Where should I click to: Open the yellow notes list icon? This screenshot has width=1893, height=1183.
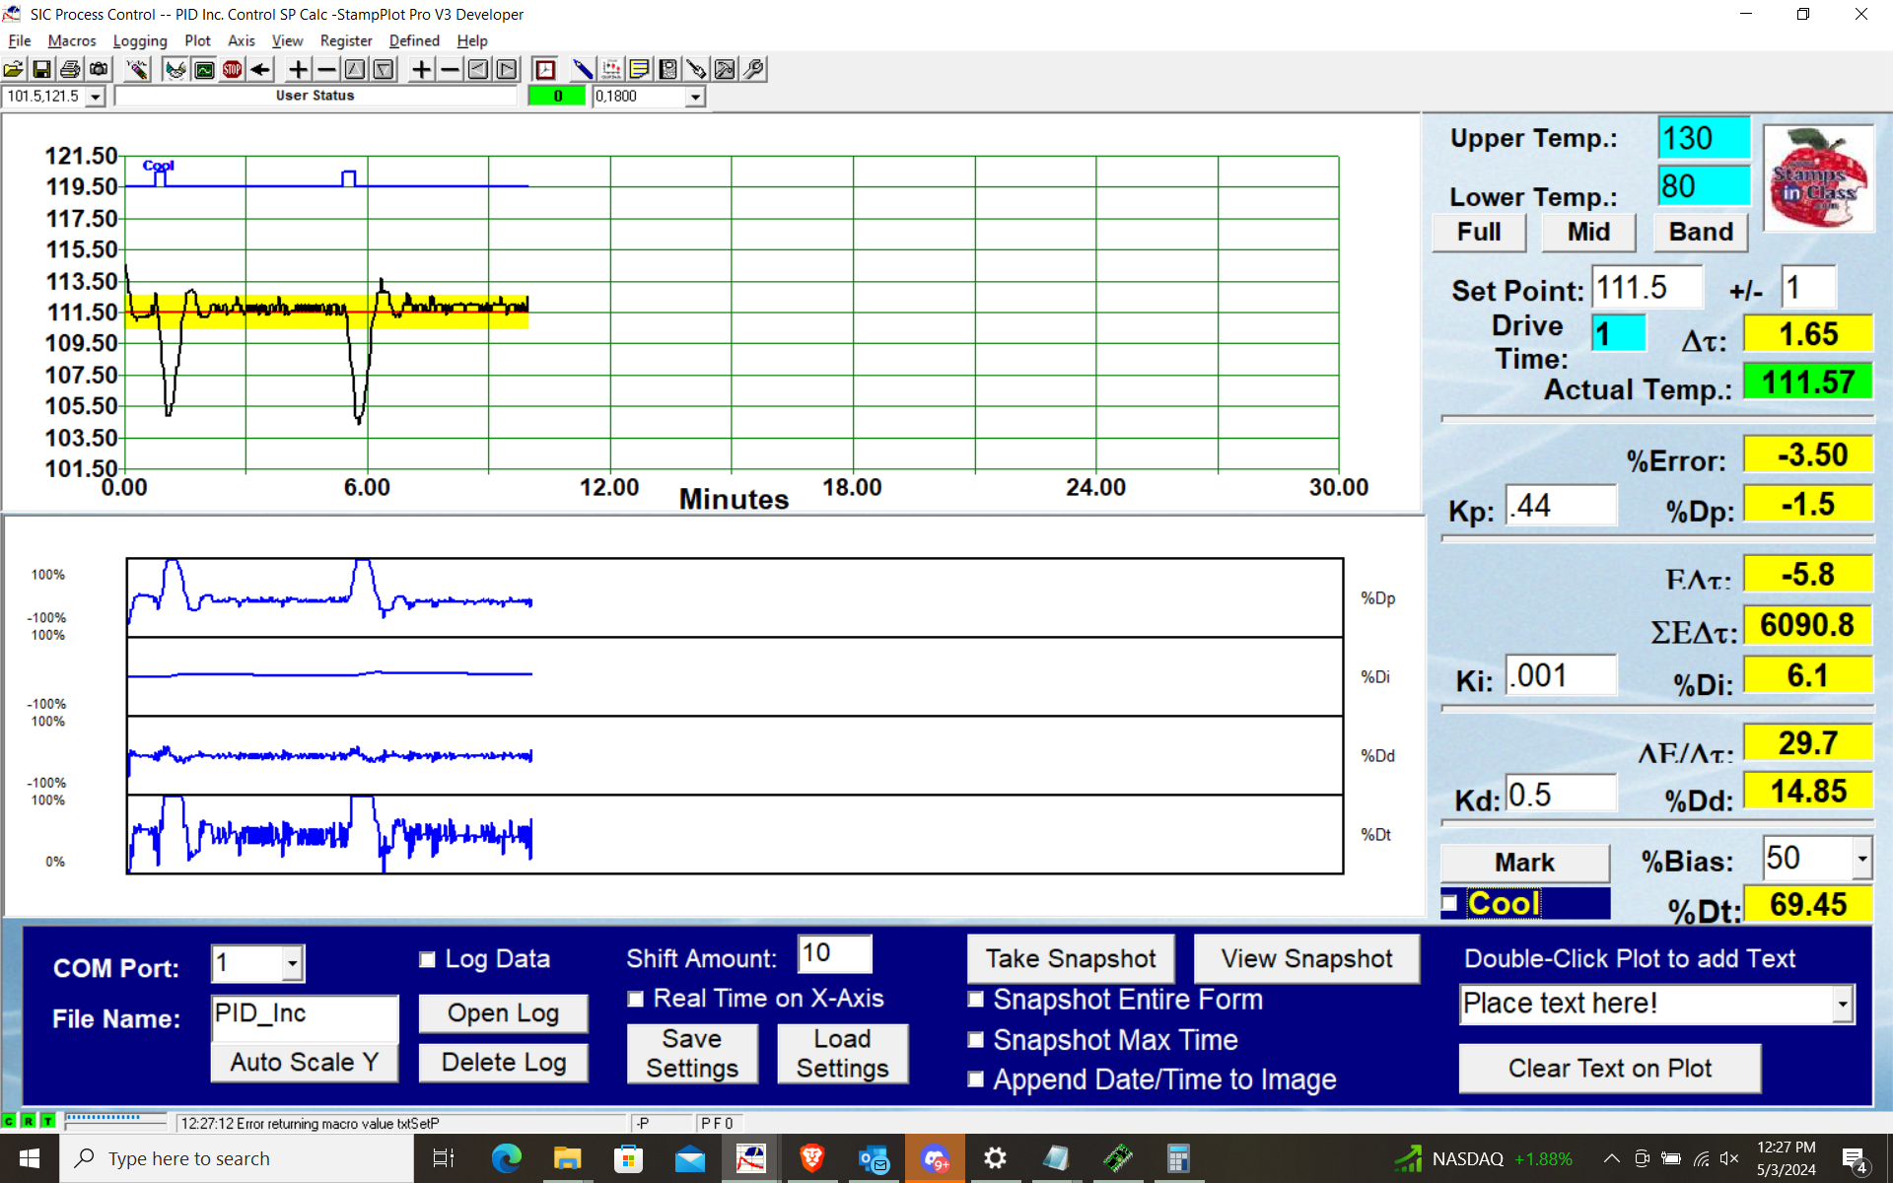click(639, 69)
